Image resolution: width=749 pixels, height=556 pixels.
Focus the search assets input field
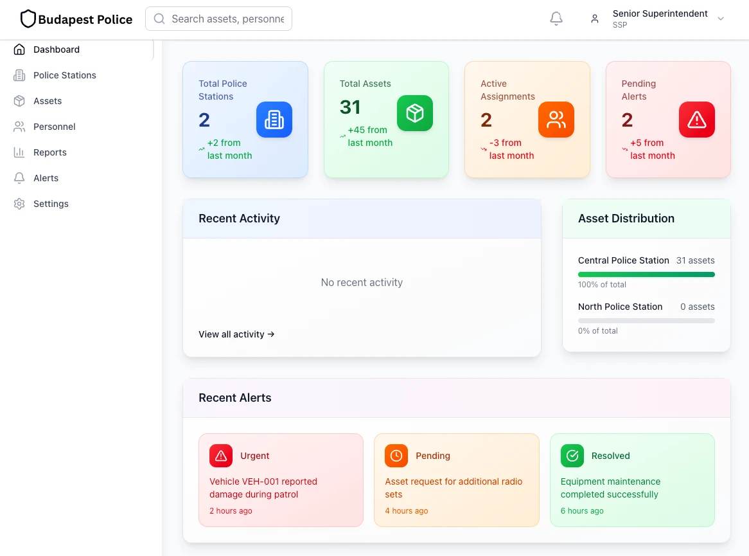pos(219,19)
